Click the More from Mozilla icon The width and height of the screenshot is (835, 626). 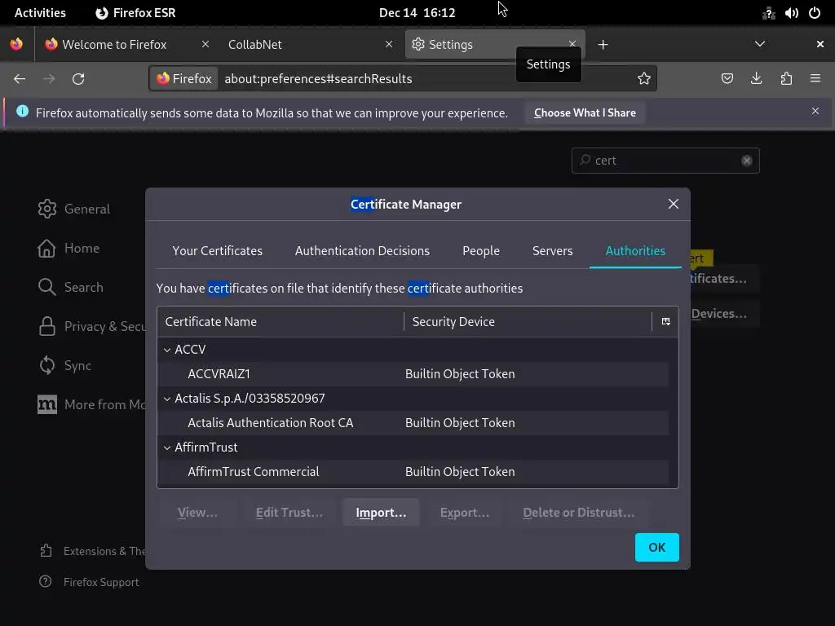pos(46,404)
